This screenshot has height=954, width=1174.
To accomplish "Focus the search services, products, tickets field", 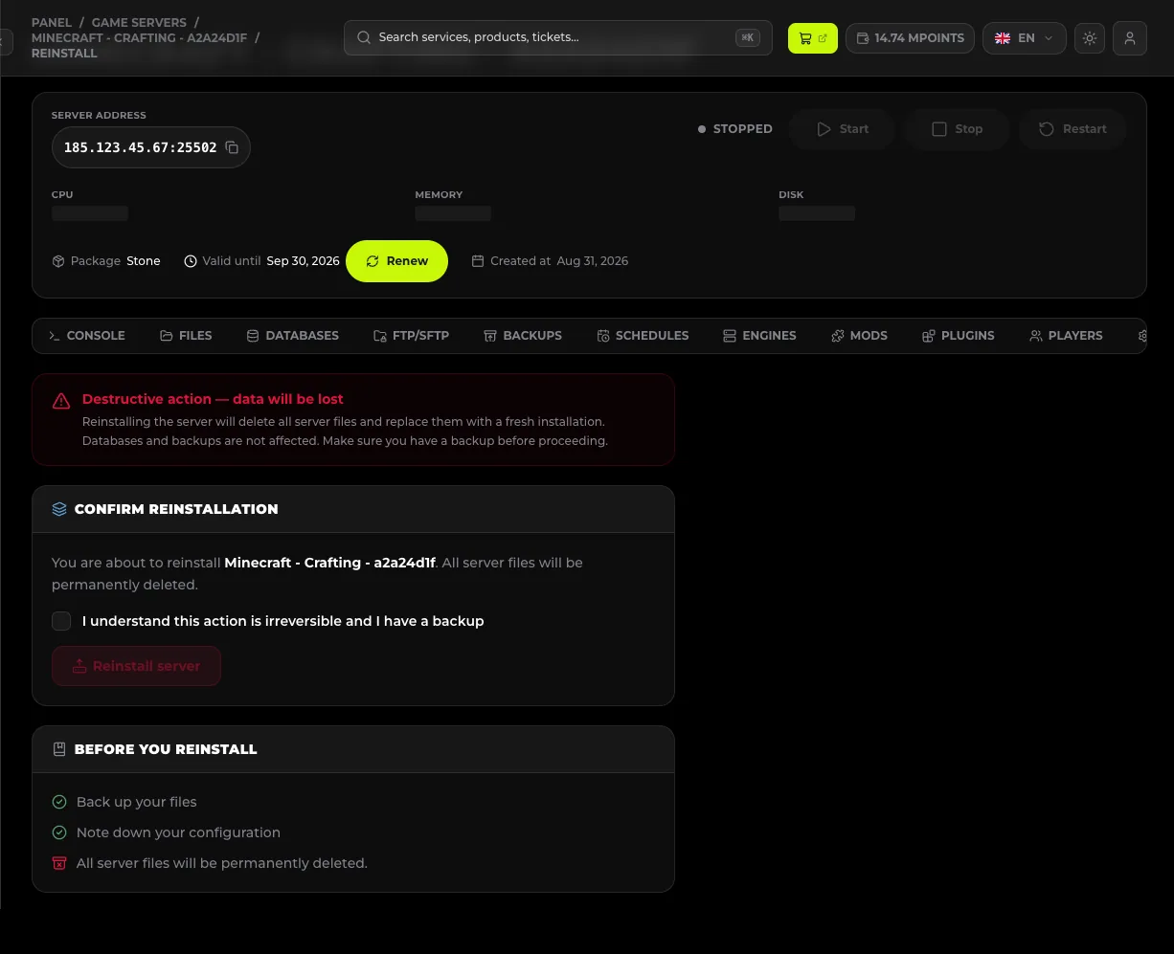I will click(558, 37).
